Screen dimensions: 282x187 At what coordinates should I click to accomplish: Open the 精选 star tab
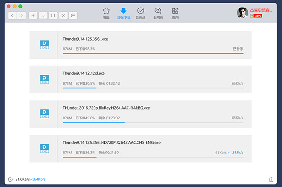pos(106,13)
